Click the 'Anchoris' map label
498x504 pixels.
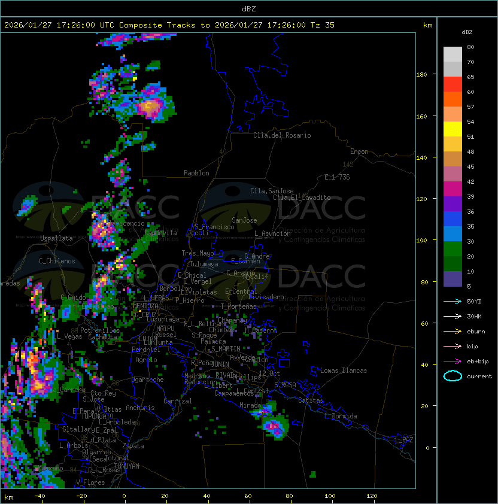click(x=140, y=408)
